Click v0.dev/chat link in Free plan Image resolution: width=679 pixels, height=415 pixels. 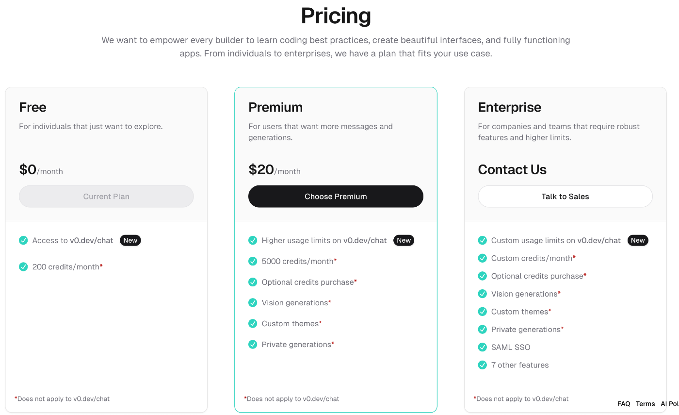coord(92,240)
